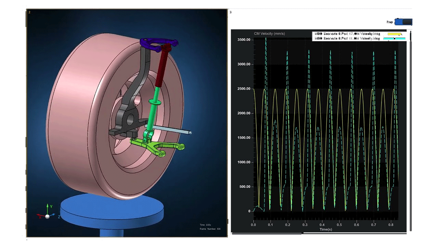The image size is (438, 246).
Task: Click the blue Z axis of triad
Action: pos(53,215)
